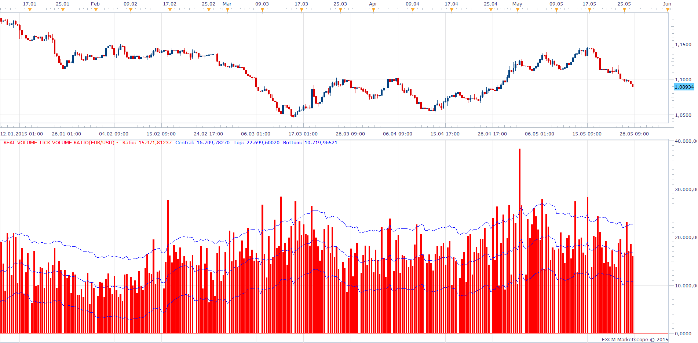Click the 04.02 09:00 time label
Image resolution: width=698 pixels, height=343 pixels.
tap(114, 134)
